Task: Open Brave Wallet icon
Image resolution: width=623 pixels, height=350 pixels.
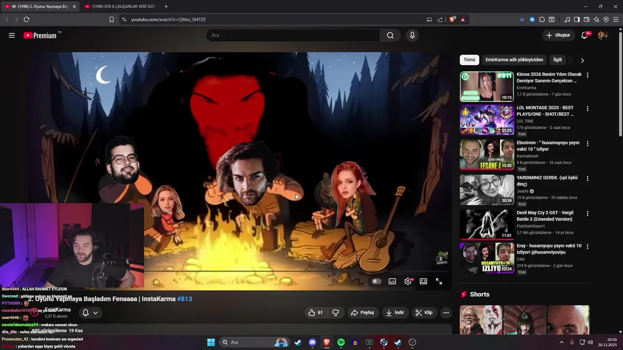Action: coord(586,19)
